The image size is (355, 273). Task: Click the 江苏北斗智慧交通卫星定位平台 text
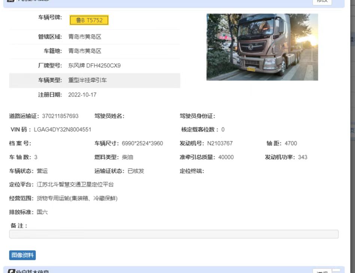click(x=75, y=184)
